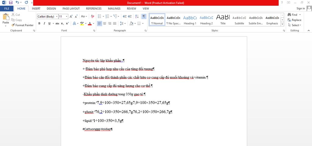Open the Replace dialog
The height and width of the screenshot is (146, 312).
click(295, 20)
